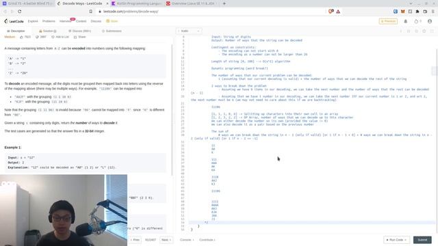Open the MetaMask fox extension
The height and width of the screenshot is (246, 438).
(403, 12)
